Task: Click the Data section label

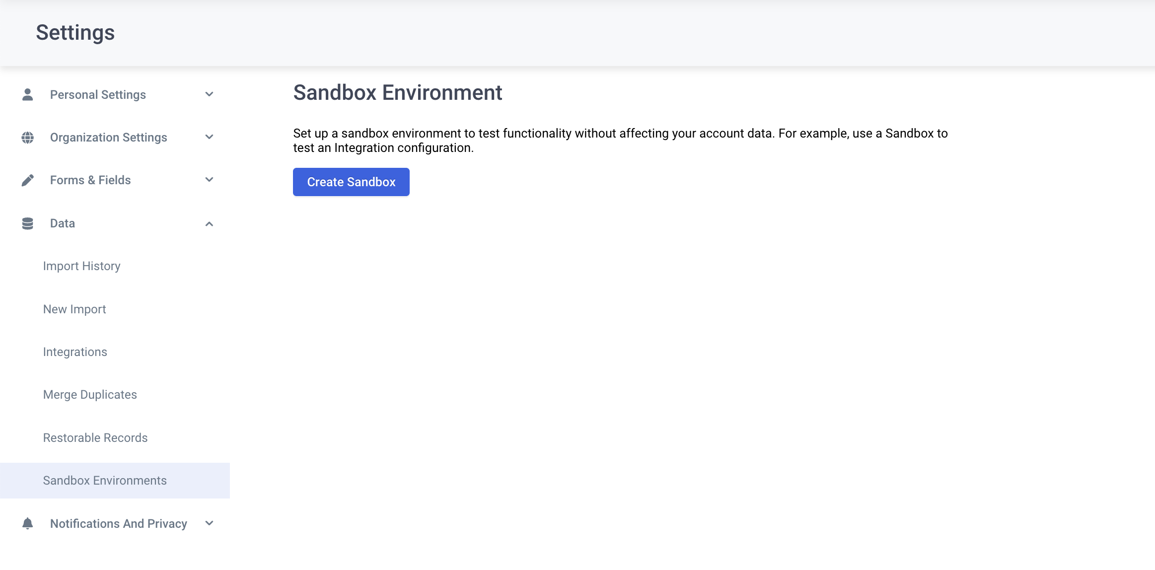Action: (63, 223)
